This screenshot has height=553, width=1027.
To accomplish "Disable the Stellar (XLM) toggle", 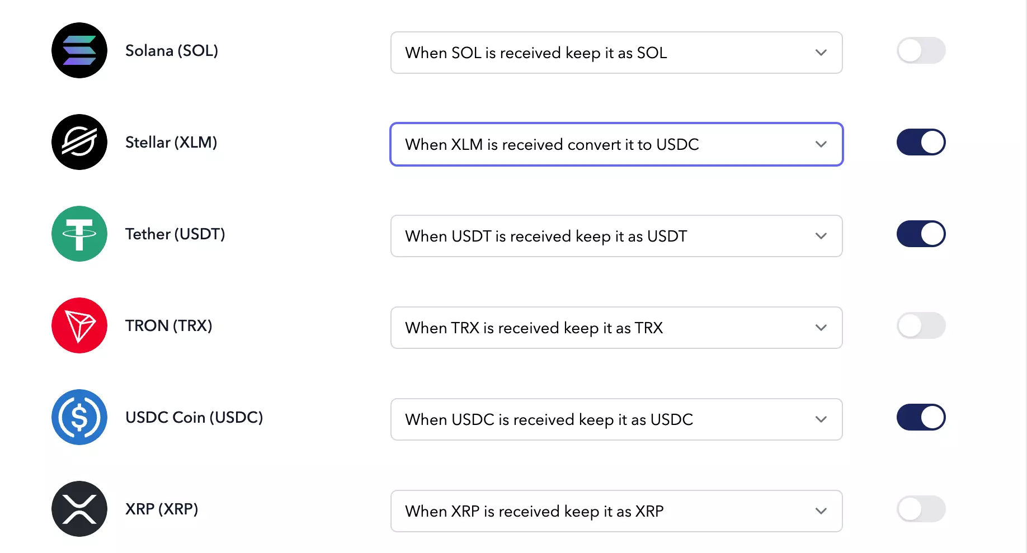I will 921,142.
